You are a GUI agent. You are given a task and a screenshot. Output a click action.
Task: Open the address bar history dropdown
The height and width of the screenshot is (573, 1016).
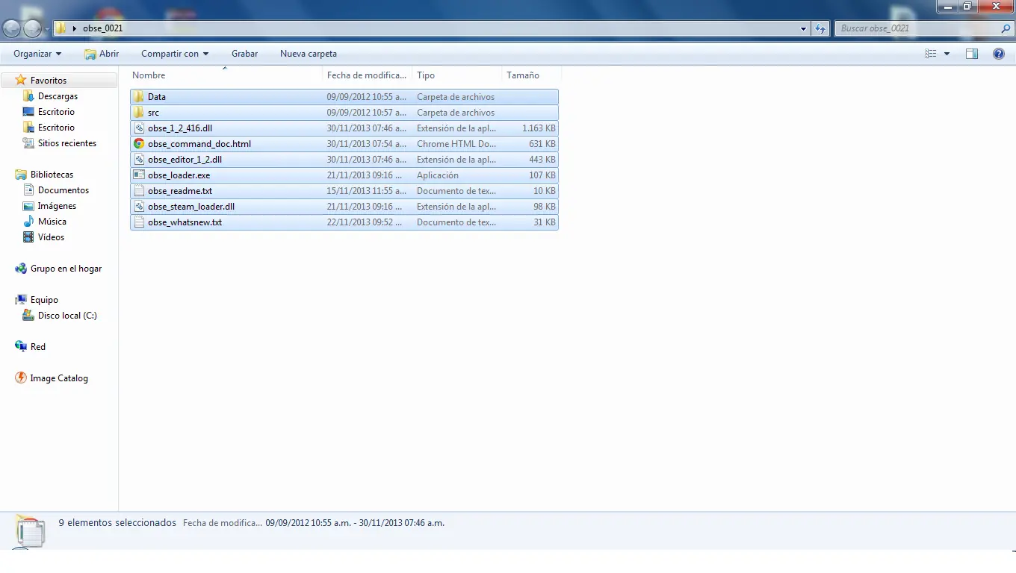pyautogui.click(x=804, y=28)
